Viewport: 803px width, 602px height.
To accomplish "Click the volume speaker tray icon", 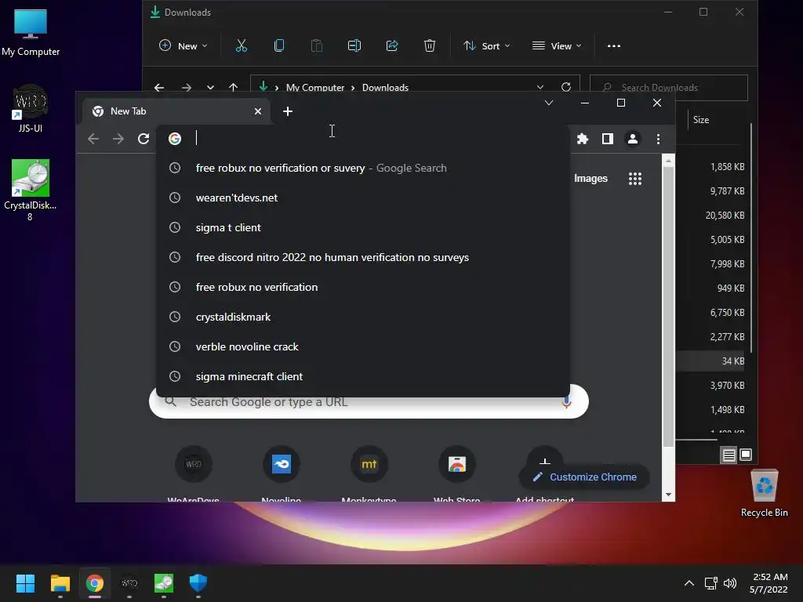I will 730,583.
